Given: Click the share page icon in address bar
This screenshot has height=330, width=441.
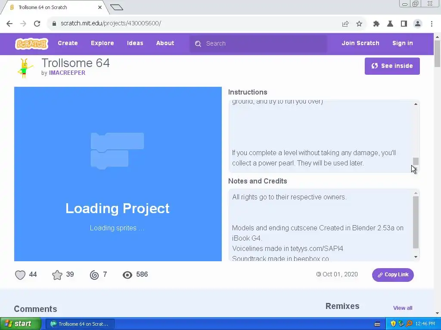Looking at the screenshot, I should [x=345, y=24].
